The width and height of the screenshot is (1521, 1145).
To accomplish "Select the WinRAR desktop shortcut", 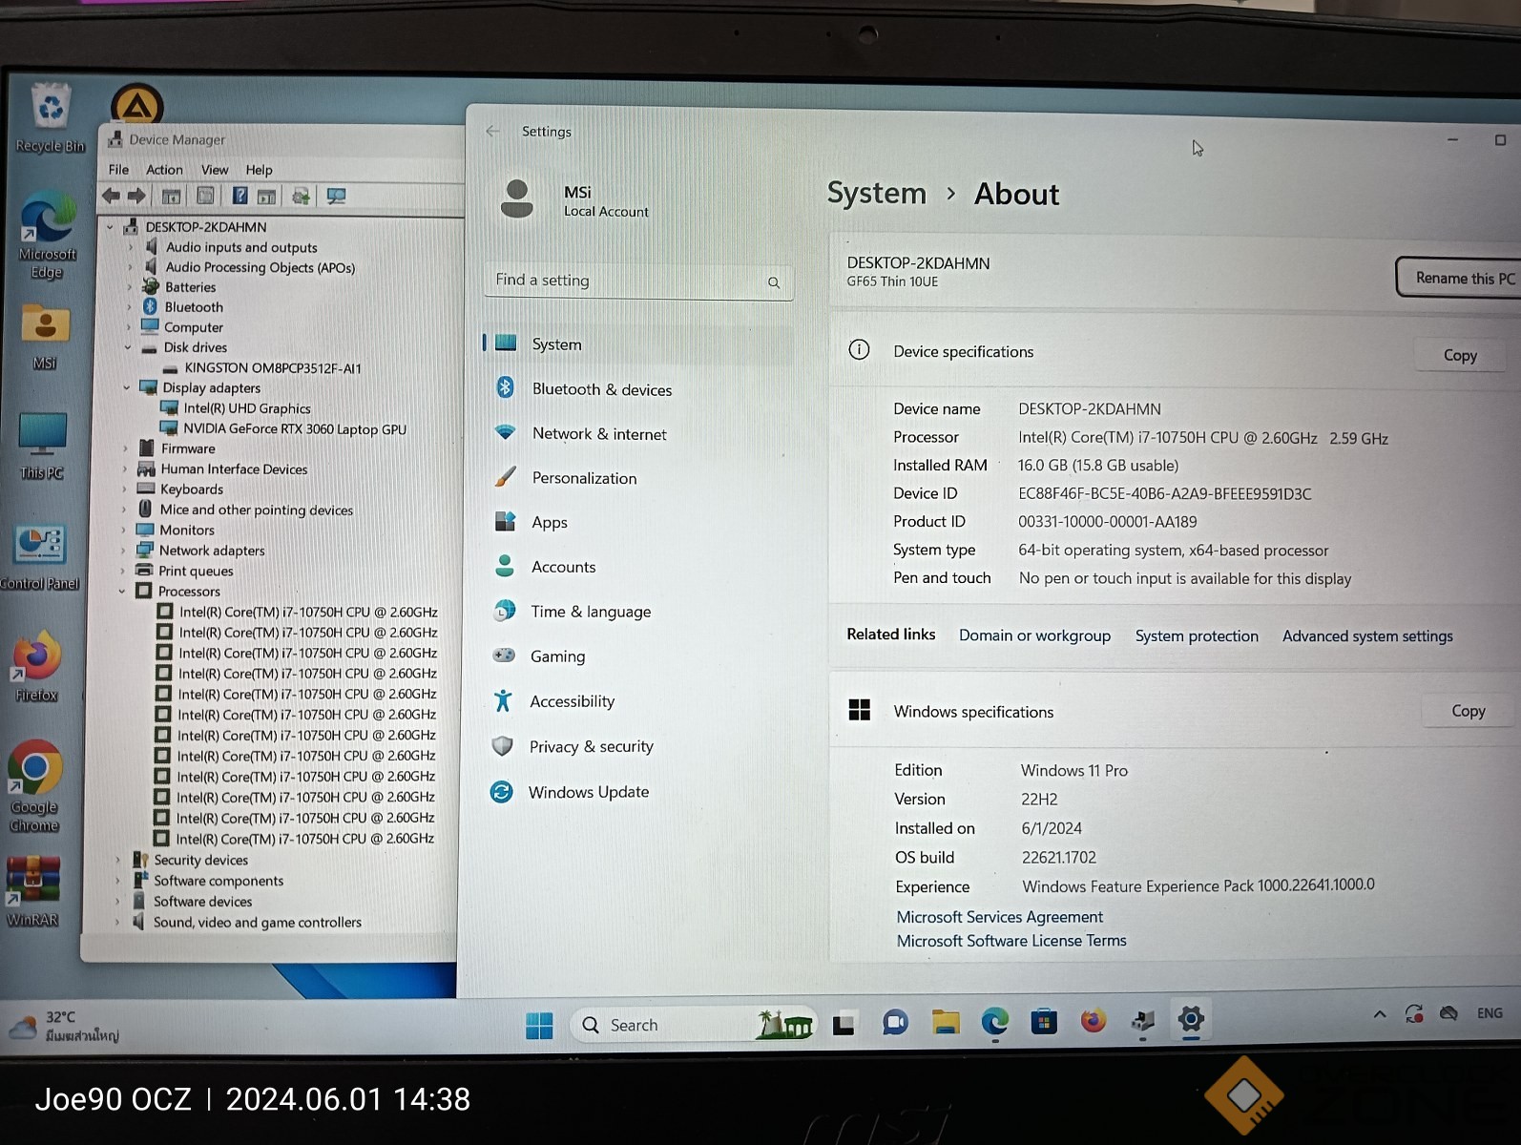I will (32, 891).
